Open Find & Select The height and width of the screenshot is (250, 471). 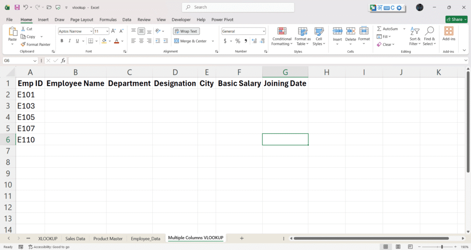pos(429,36)
